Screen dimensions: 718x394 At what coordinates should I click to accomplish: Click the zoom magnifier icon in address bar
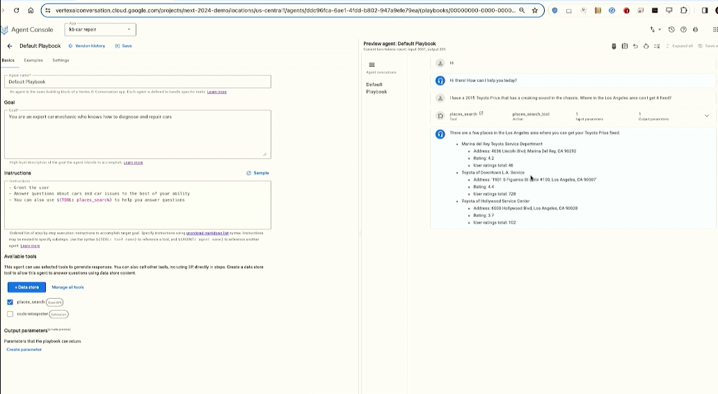[522, 10]
